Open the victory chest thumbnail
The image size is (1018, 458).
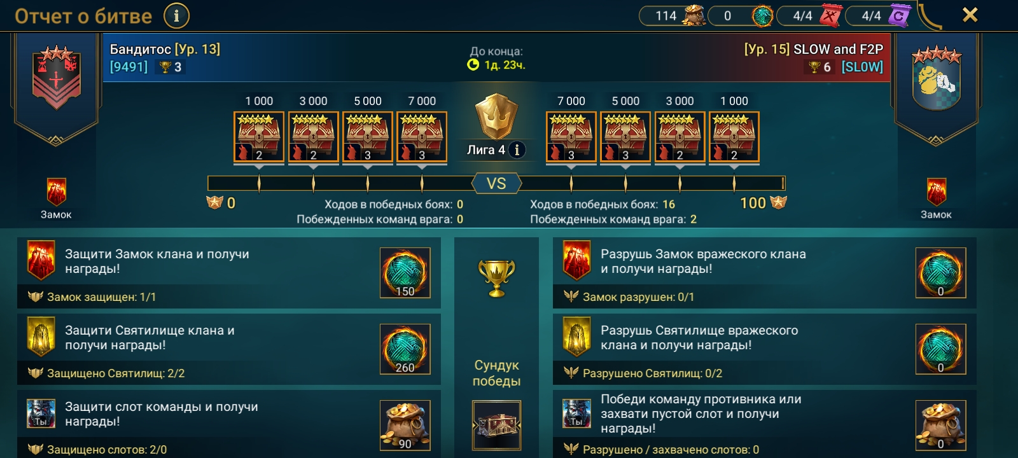click(496, 426)
